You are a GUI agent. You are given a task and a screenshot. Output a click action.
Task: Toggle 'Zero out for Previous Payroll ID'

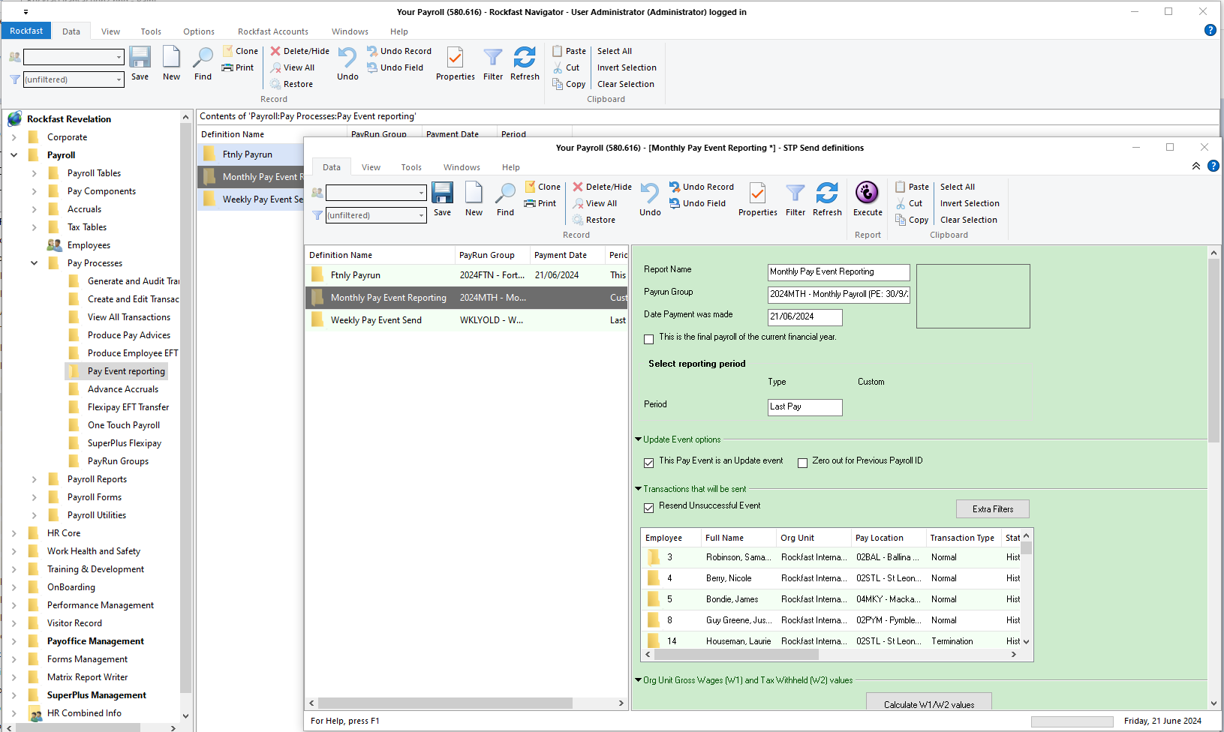[802, 463]
